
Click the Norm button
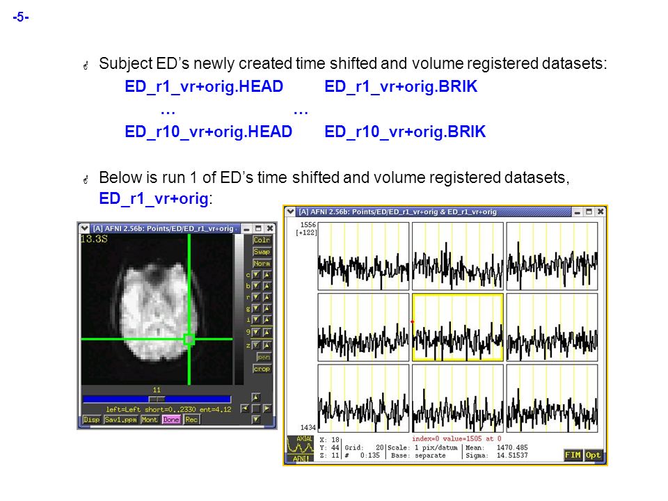tap(262, 263)
